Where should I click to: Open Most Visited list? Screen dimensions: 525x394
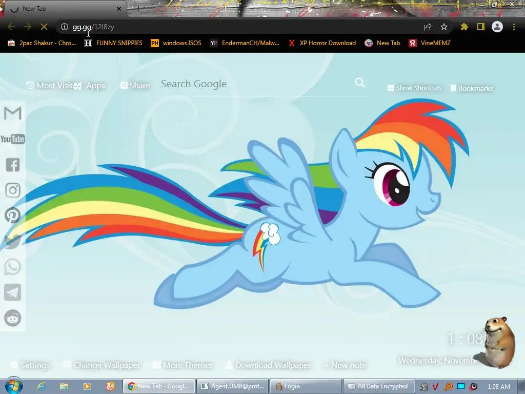coord(50,86)
